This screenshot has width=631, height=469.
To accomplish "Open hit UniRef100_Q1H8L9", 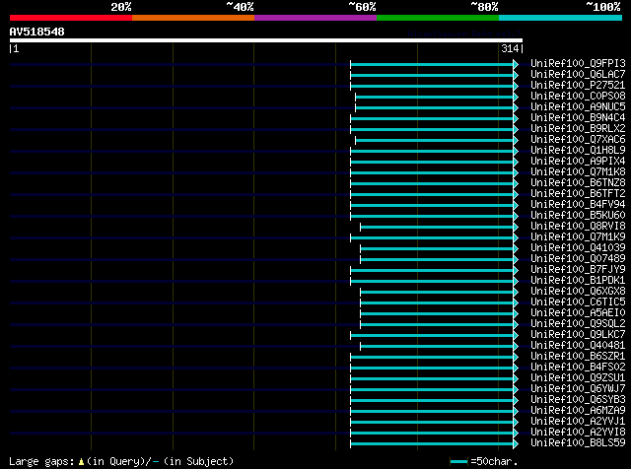I will (578, 150).
